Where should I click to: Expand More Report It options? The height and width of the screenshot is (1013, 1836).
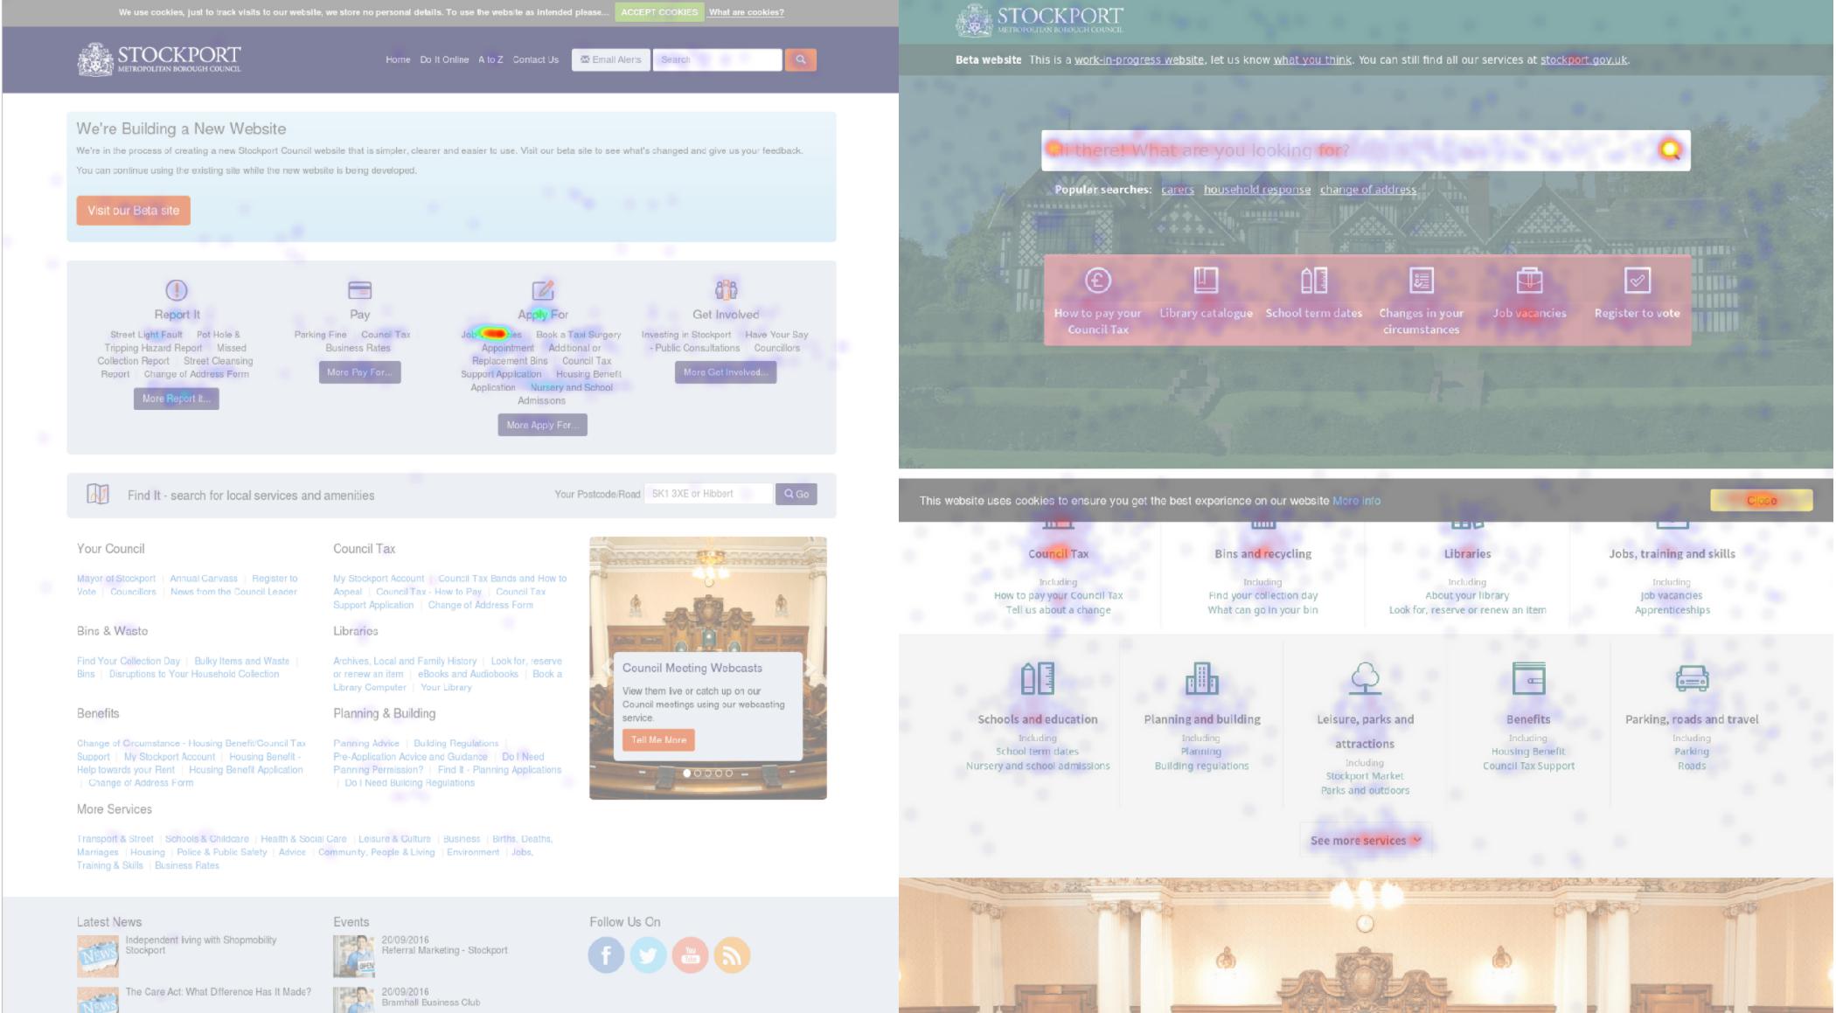click(175, 398)
